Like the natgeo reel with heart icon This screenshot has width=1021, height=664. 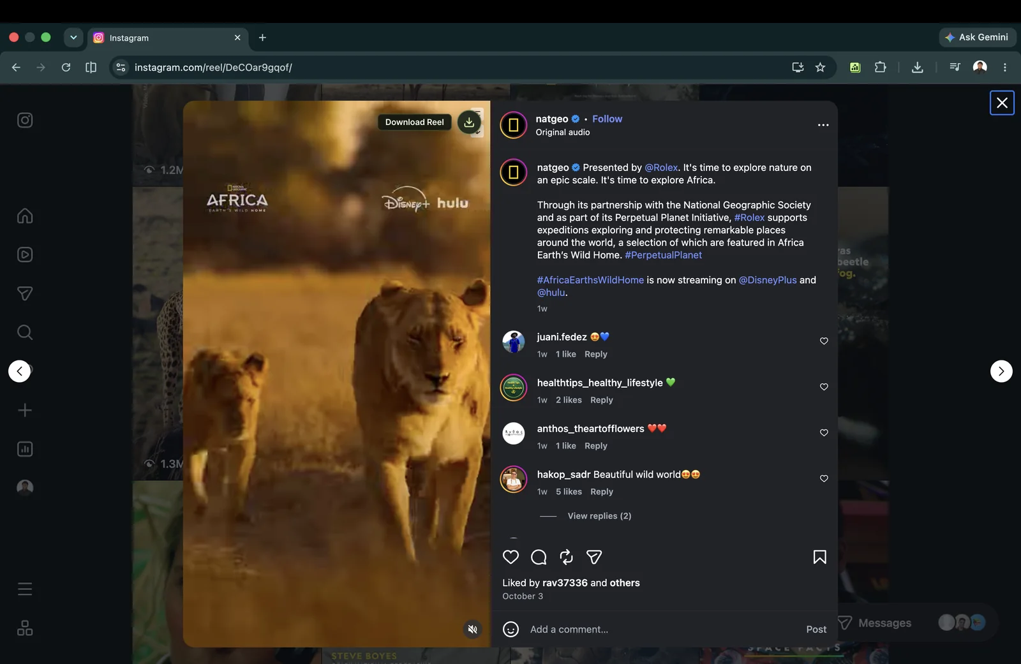(511, 557)
